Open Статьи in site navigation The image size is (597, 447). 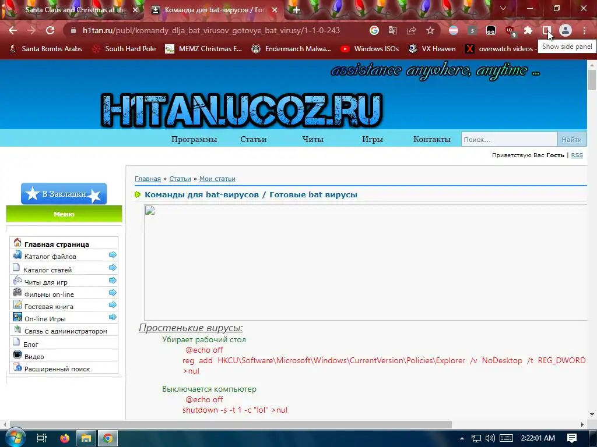pyautogui.click(x=253, y=139)
